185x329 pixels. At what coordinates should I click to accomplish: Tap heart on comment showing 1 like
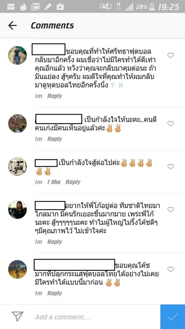point(171,167)
